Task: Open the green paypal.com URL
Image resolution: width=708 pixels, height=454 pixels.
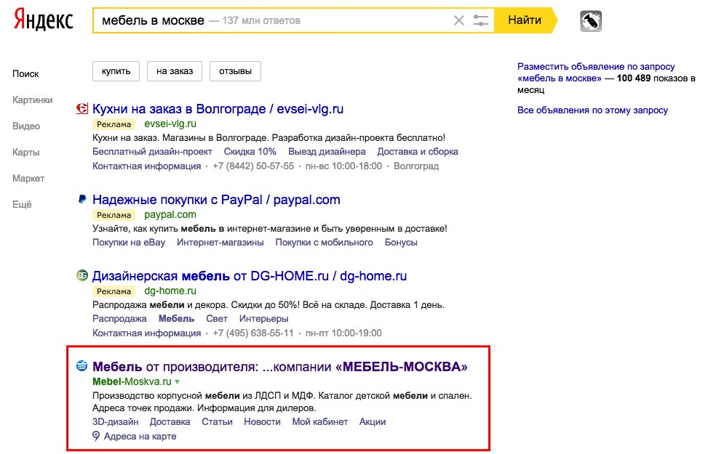Action: 170,214
